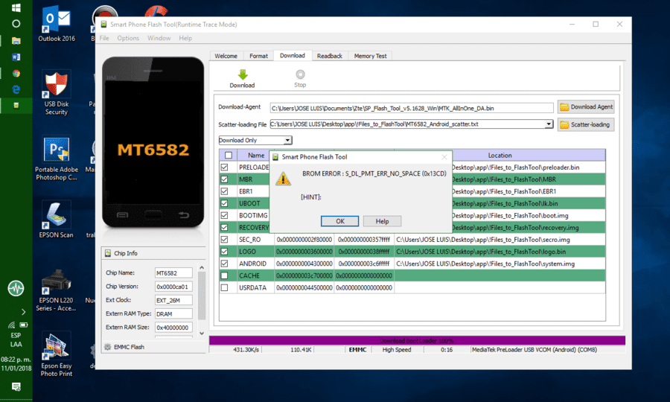Click Help in the error dialog

[x=382, y=221]
